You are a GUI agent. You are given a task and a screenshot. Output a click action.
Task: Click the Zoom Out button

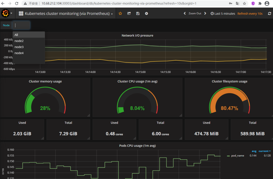(195, 13)
